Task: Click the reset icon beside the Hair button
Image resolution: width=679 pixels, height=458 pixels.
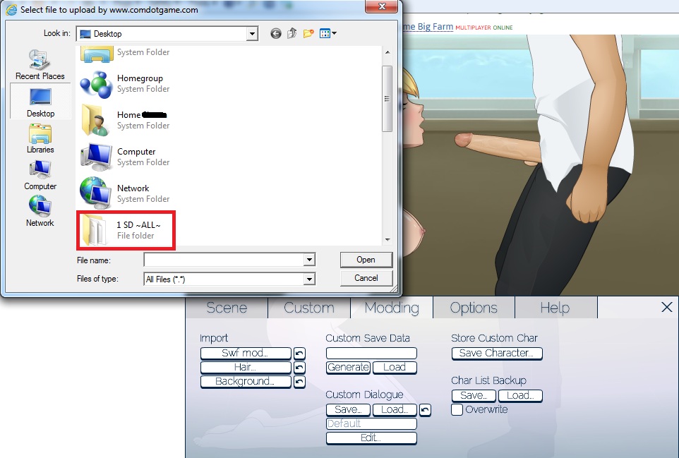Action: point(299,368)
